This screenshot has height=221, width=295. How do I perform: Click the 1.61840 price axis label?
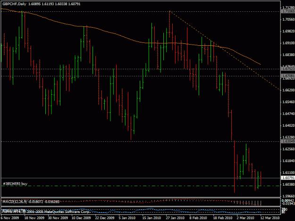[x=288, y=161]
